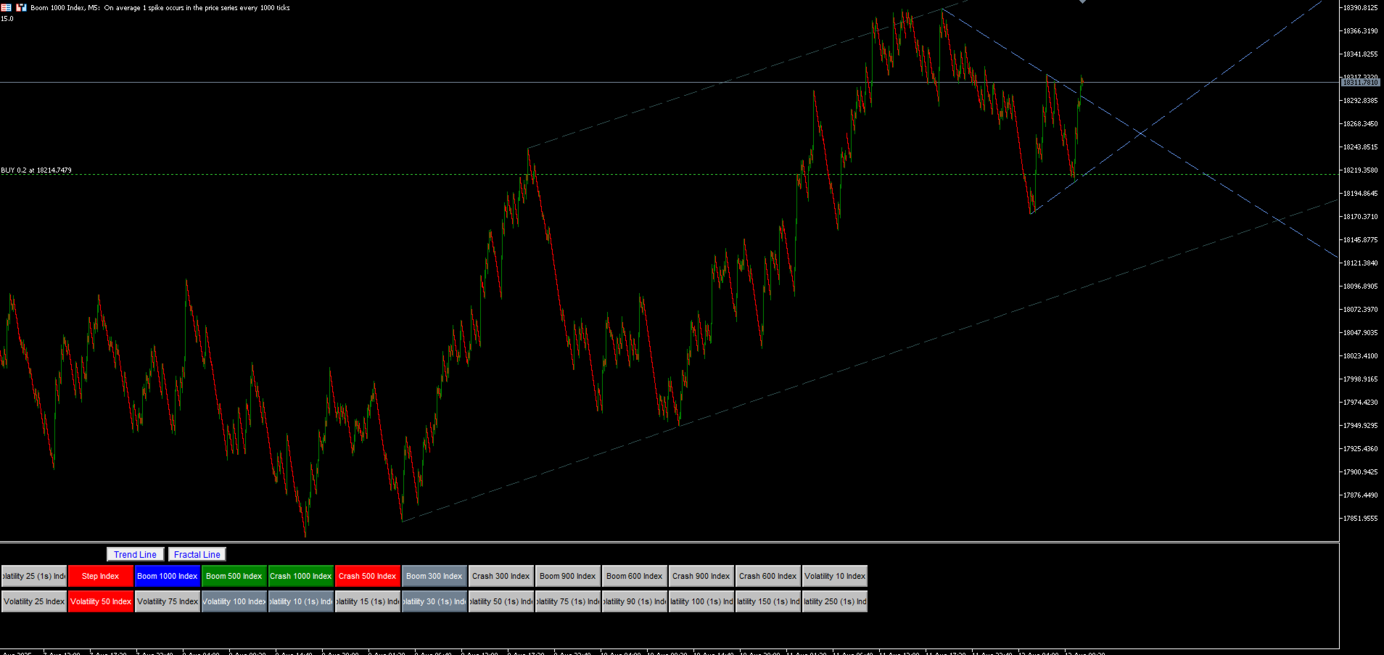Open the Crash 1000 Index symbol
This screenshot has width=1384, height=655.
[301, 576]
